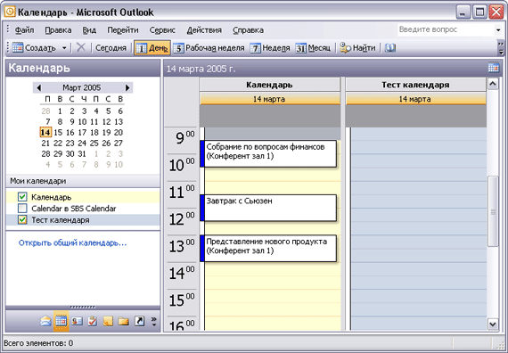Open Notes from navigation pane icon
The height and width of the screenshot is (353, 508).
(x=108, y=321)
